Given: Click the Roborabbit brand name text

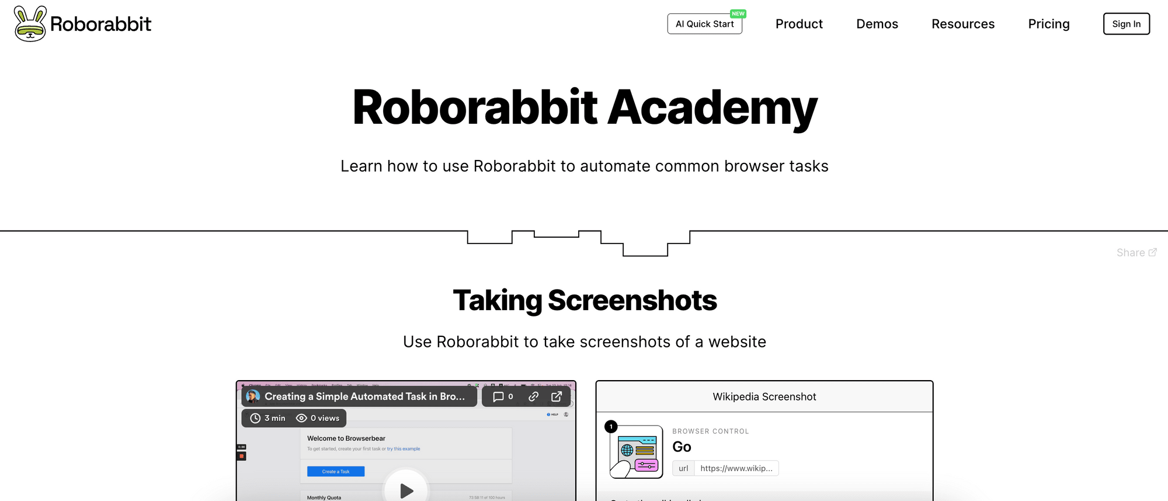Looking at the screenshot, I should (100, 24).
